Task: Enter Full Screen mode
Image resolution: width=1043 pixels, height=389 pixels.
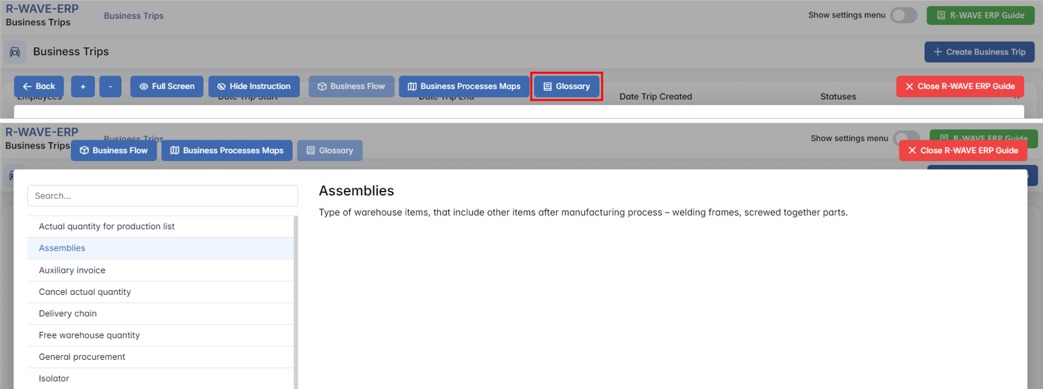Action: coord(166,86)
